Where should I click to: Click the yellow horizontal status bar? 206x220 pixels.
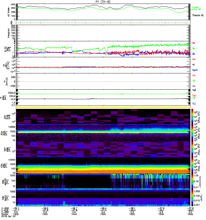(x=103, y=108)
